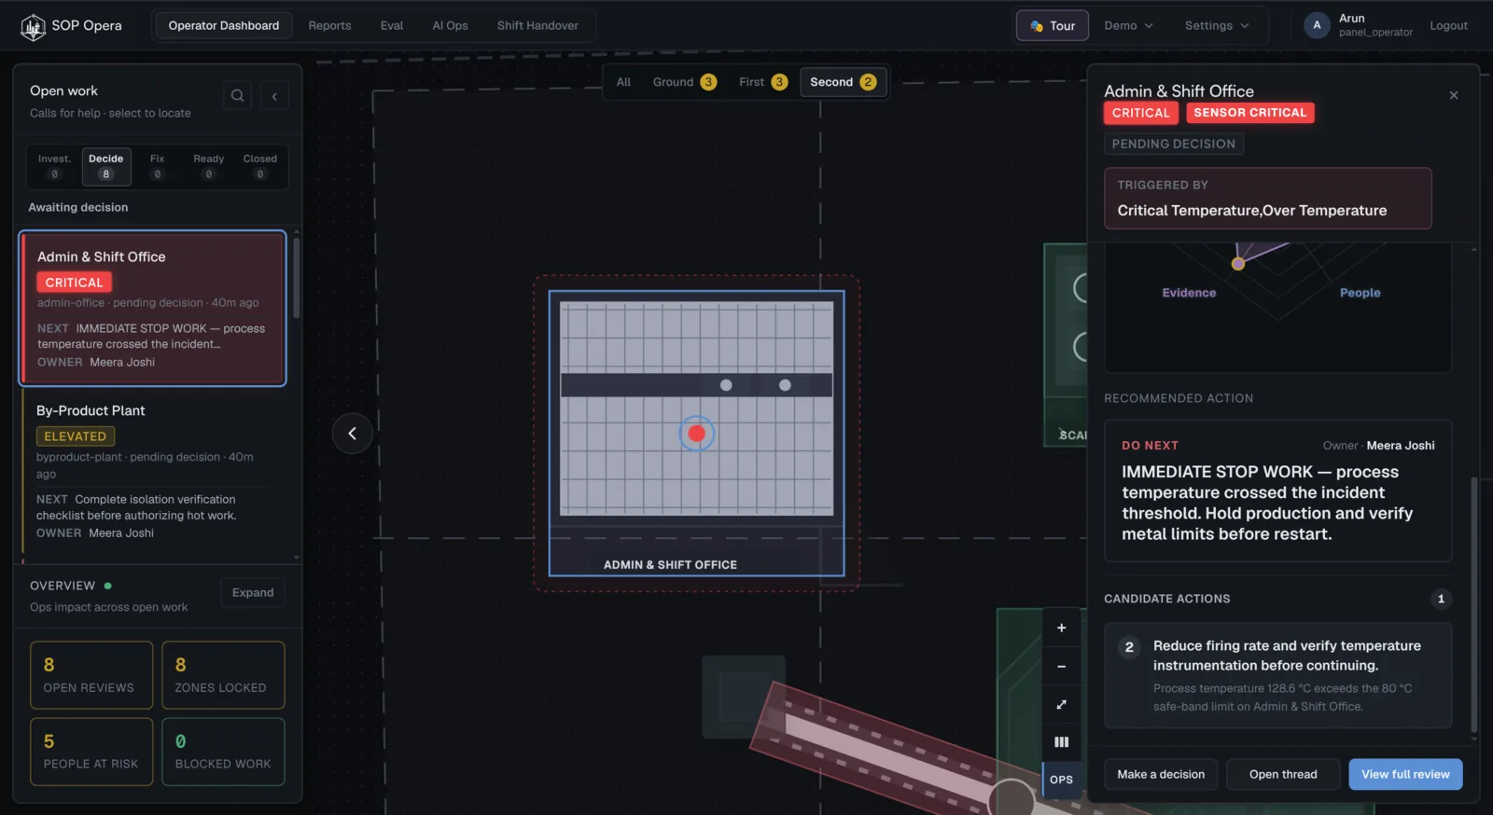Click the Zones Locked stat tile
This screenshot has width=1493, height=815.
click(223, 675)
